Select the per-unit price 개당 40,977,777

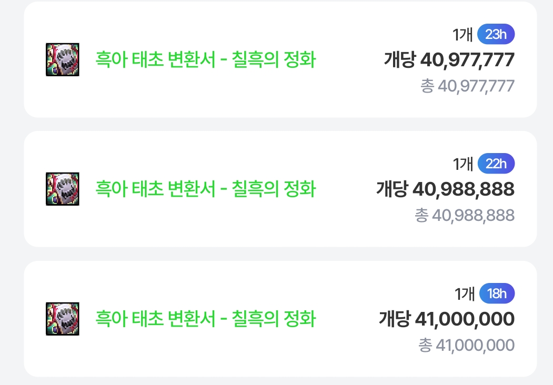click(449, 60)
